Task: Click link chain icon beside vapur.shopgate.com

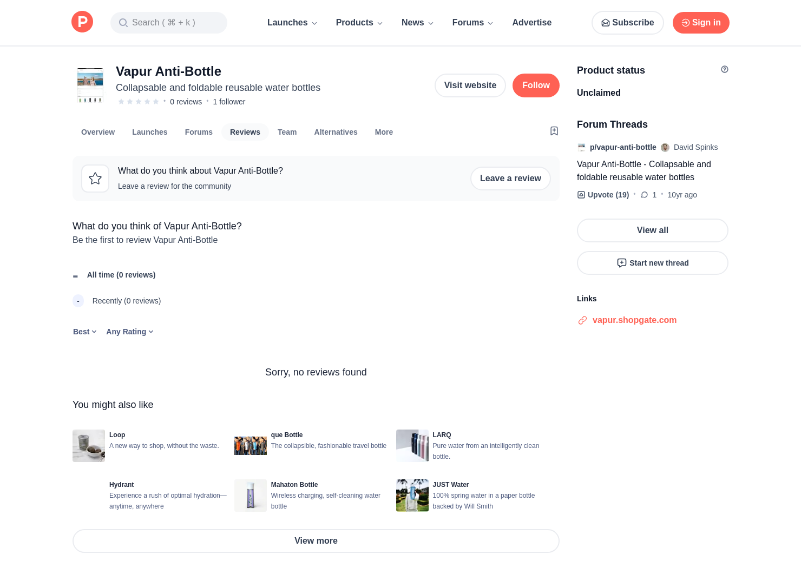Action: (x=582, y=320)
